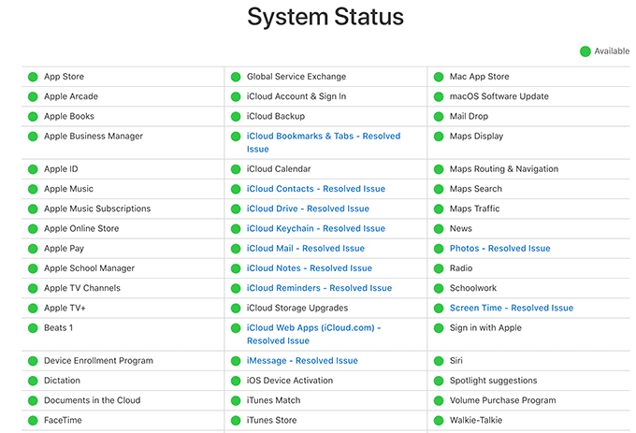Click the green dot beside Apple Business Manager
This screenshot has width=636, height=433.
pos(33,137)
